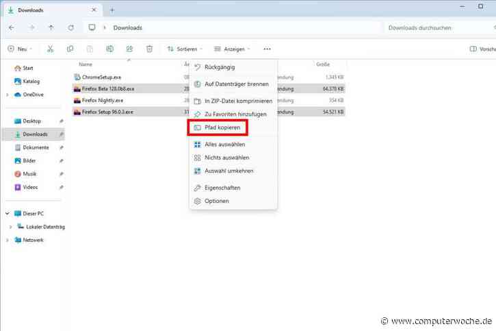Unpin Desktop using its pin icon
Image resolution: width=496 pixels, height=331 pixels.
[62, 121]
